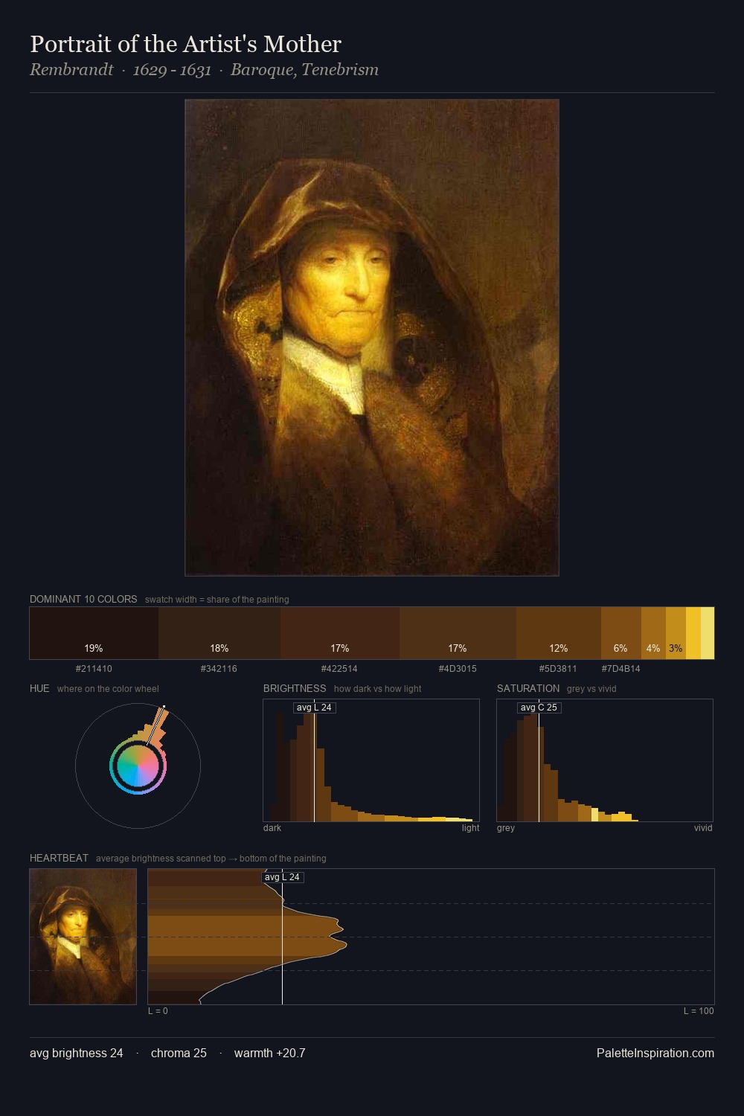Image resolution: width=744 pixels, height=1116 pixels.
Task: Pick the 12% swatch in the palette
Action: (559, 633)
